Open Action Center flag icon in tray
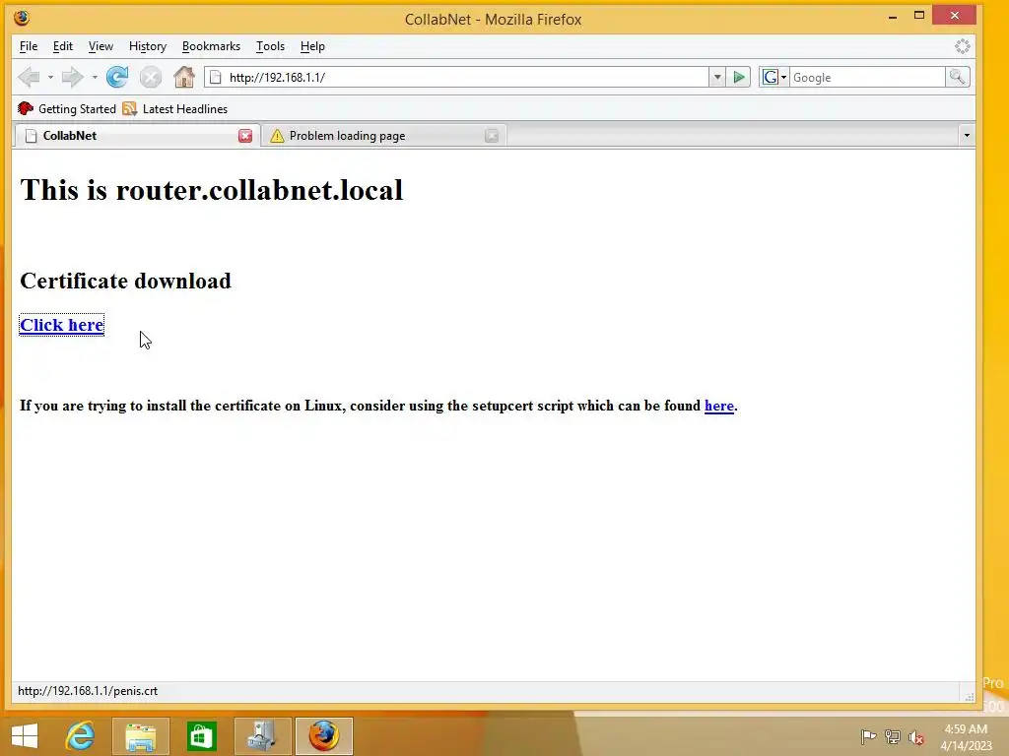This screenshot has height=756, width=1009. coord(868,736)
